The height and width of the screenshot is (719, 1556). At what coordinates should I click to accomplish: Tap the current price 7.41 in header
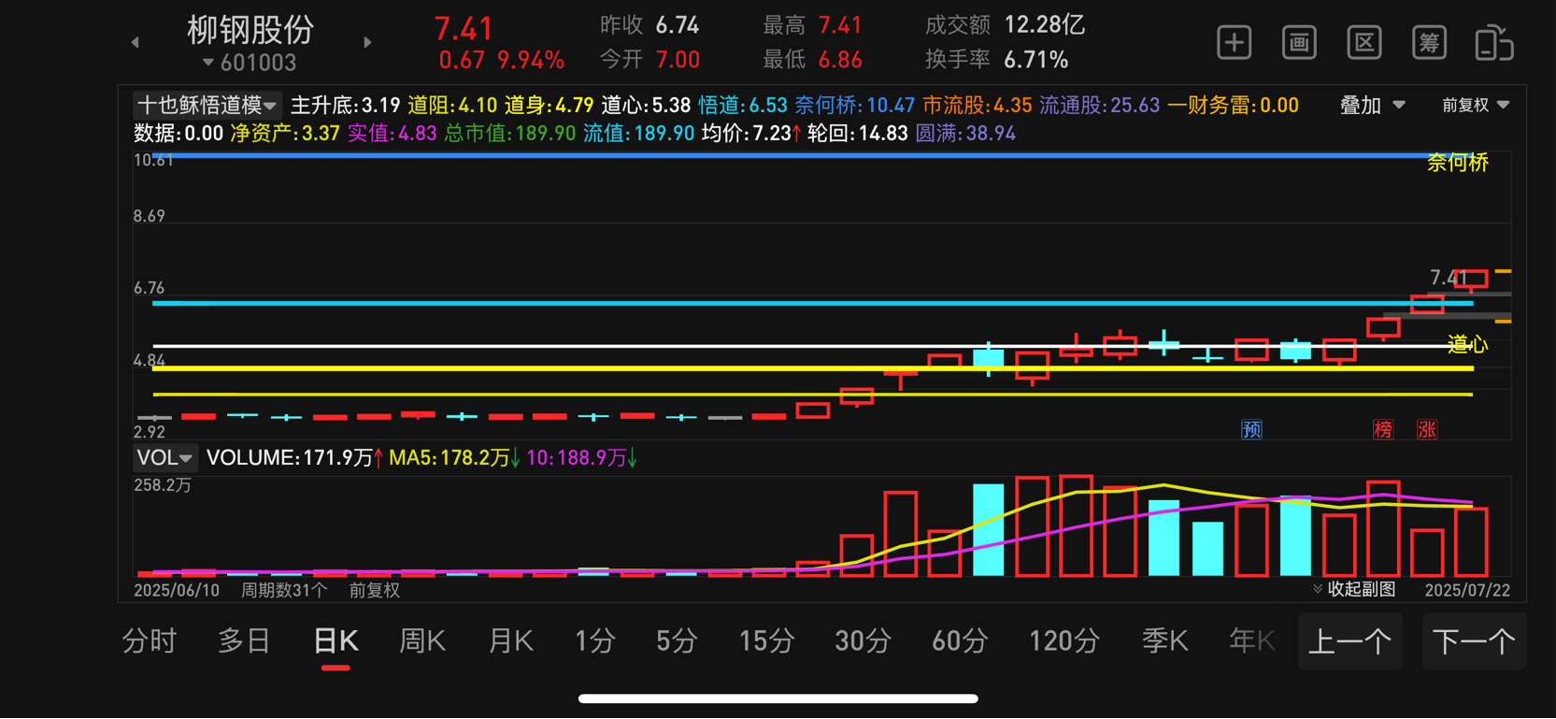[x=464, y=28]
